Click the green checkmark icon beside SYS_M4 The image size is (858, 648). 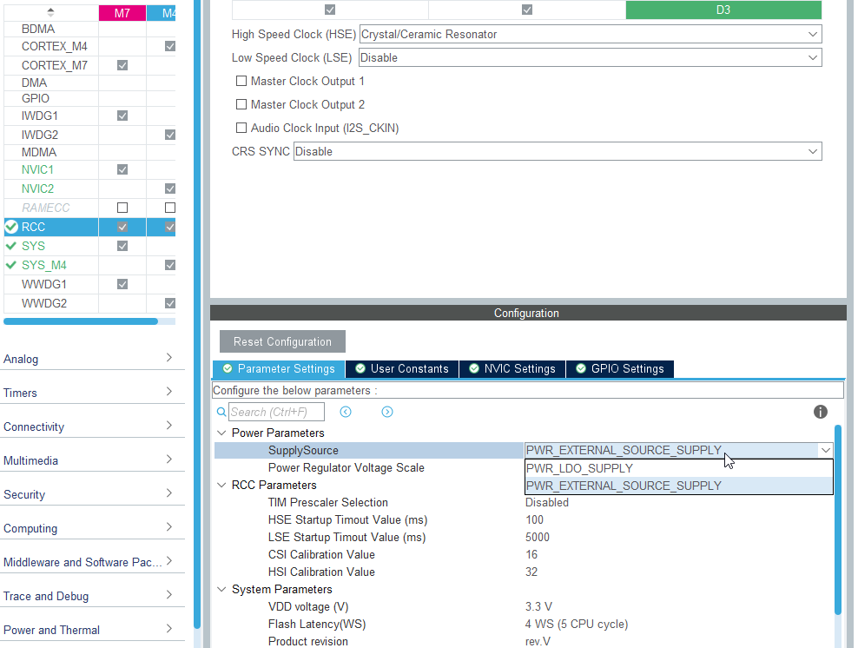tap(11, 265)
